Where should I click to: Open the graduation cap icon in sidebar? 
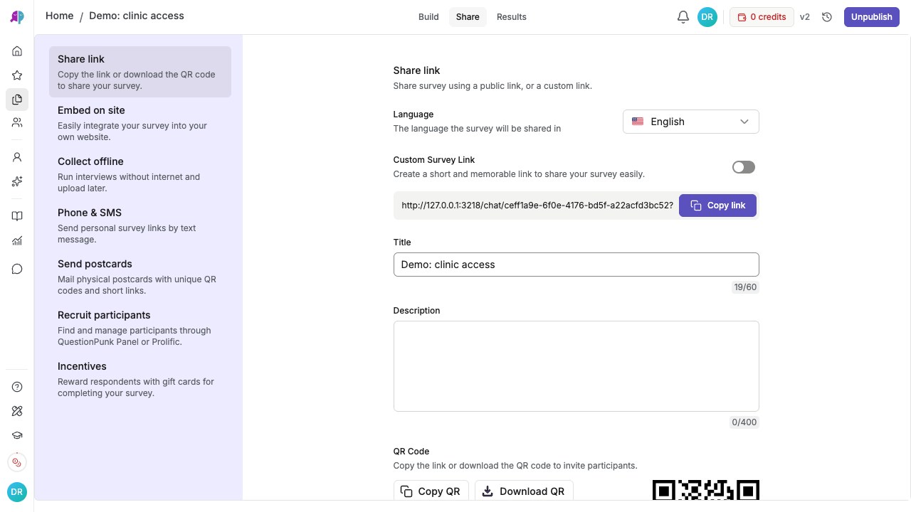click(17, 435)
